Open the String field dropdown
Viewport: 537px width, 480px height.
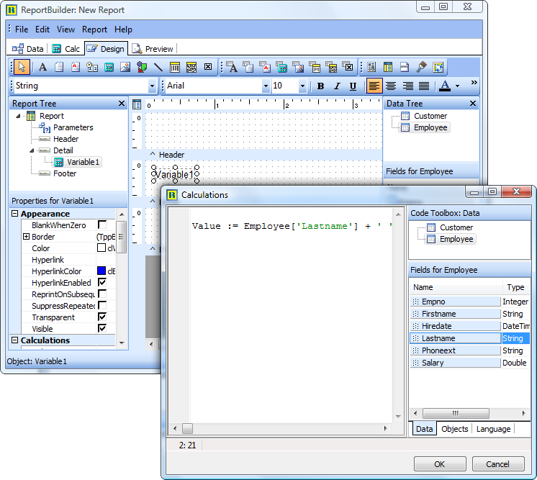coord(152,86)
